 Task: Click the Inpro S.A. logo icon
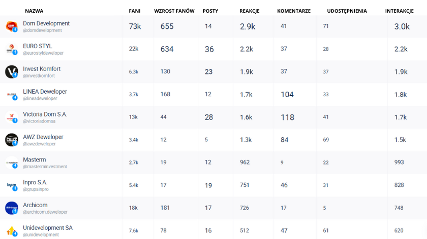[x=11, y=185]
